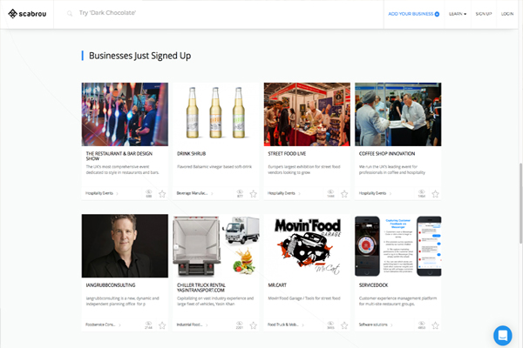Click the views eye icon on ServiceDock
The height and width of the screenshot is (348, 523).
click(x=421, y=323)
